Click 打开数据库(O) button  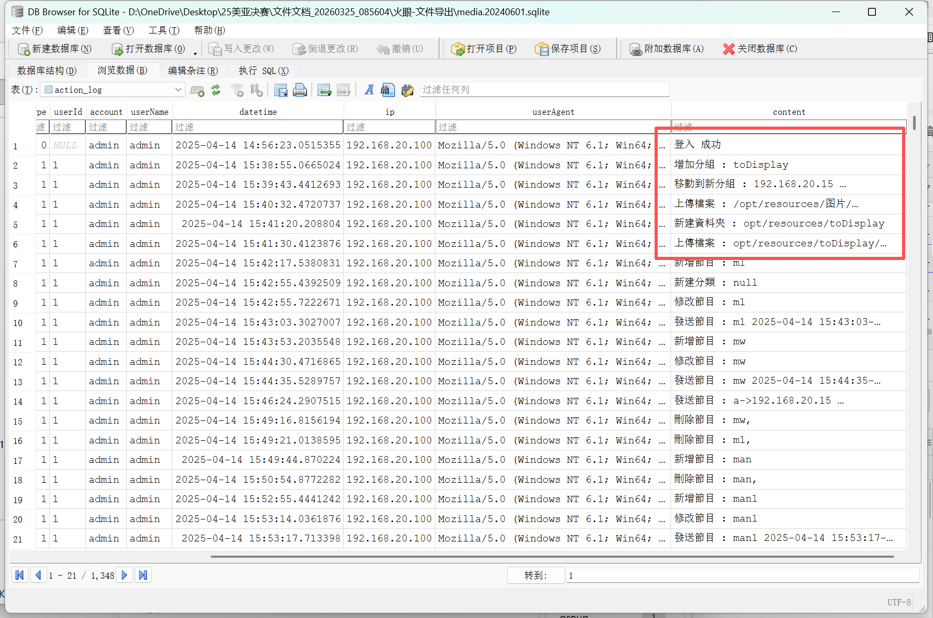coord(149,49)
